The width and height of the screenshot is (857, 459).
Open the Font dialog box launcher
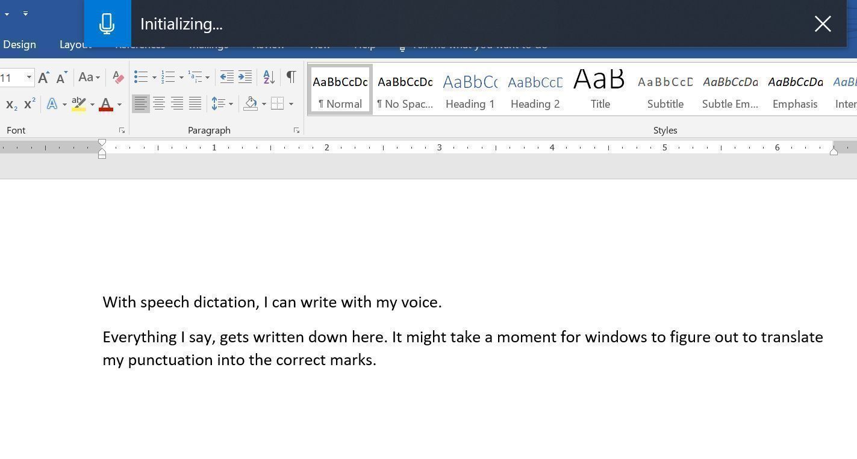pos(122,130)
